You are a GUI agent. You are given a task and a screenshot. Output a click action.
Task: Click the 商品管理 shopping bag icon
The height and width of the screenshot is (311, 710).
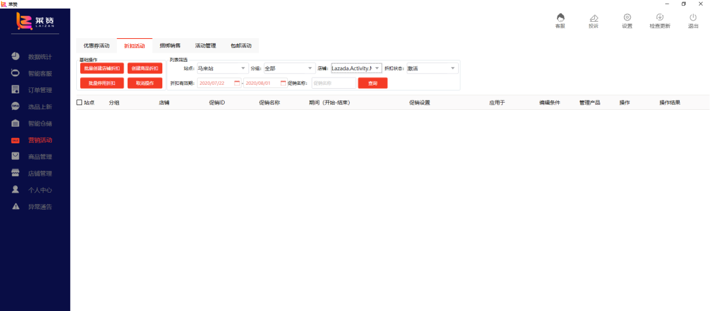[x=15, y=156]
